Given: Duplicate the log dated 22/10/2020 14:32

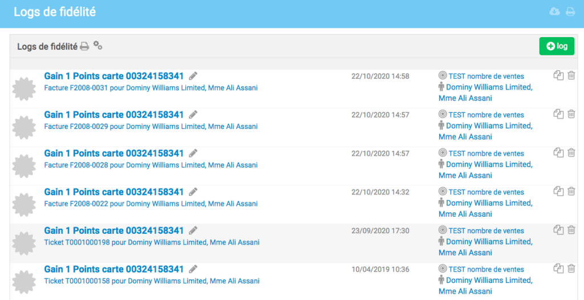Looking at the screenshot, I should click(558, 191).
